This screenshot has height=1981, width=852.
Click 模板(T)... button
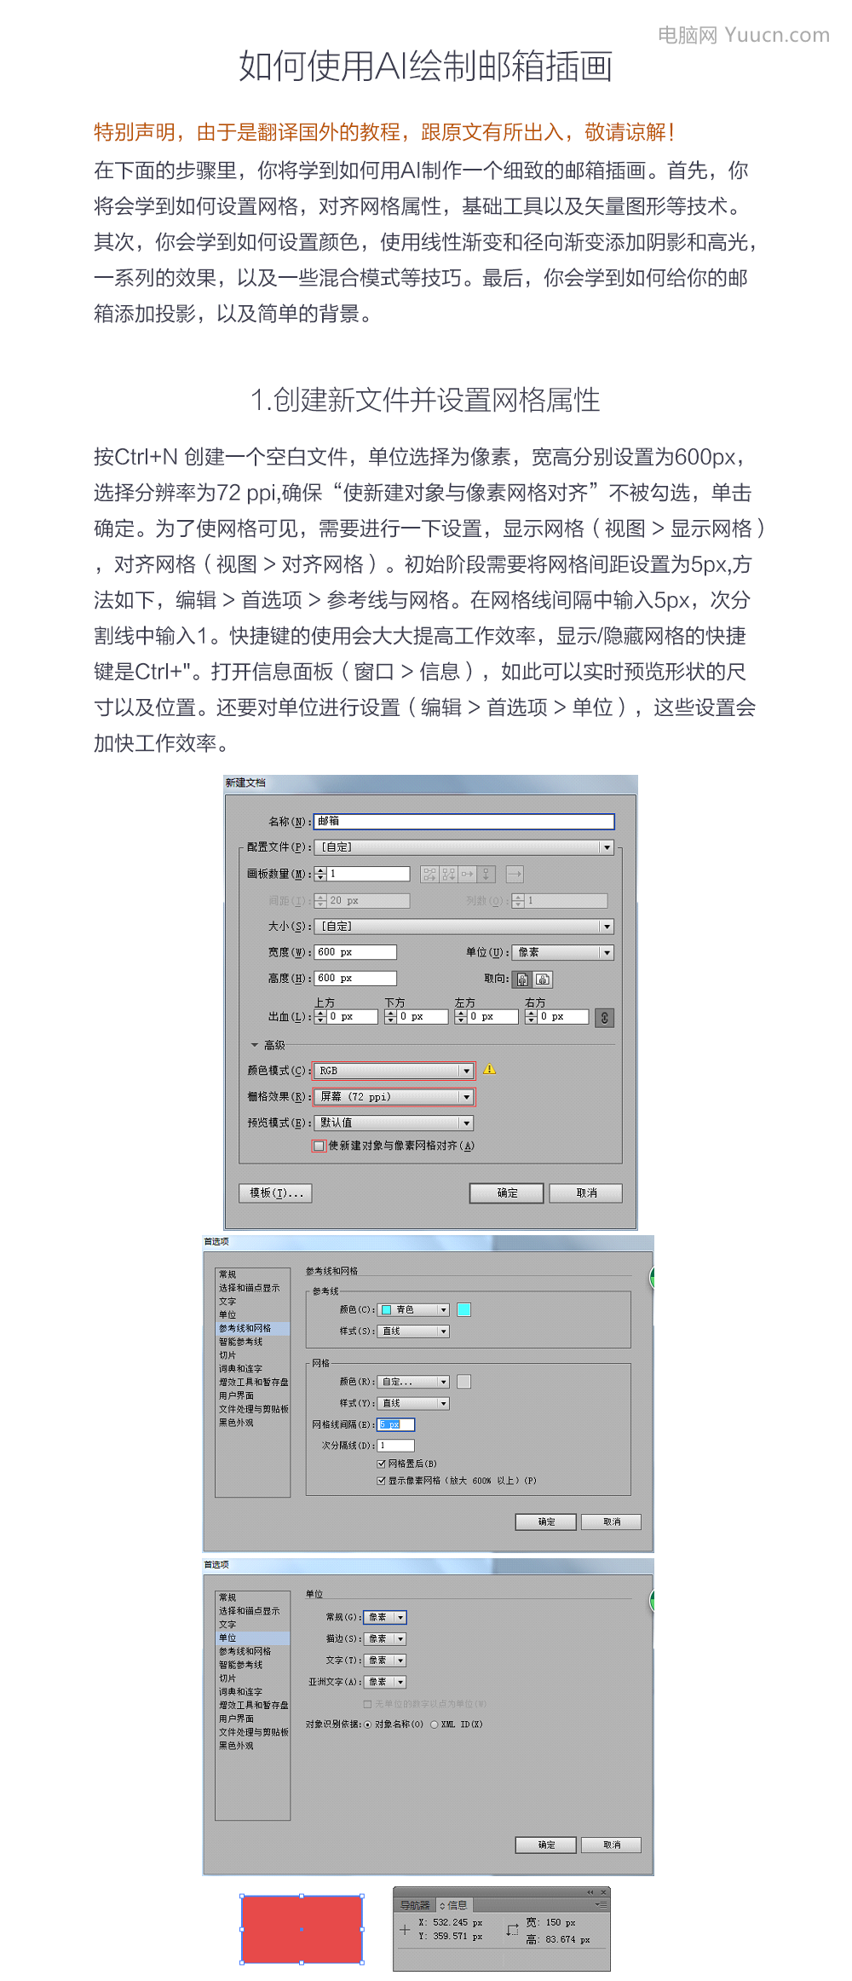(x=276, y=1193)
